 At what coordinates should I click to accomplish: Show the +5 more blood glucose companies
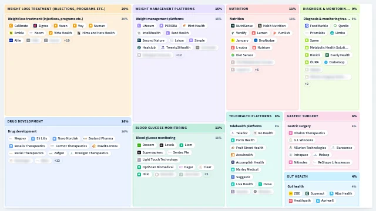coord(206,174)
